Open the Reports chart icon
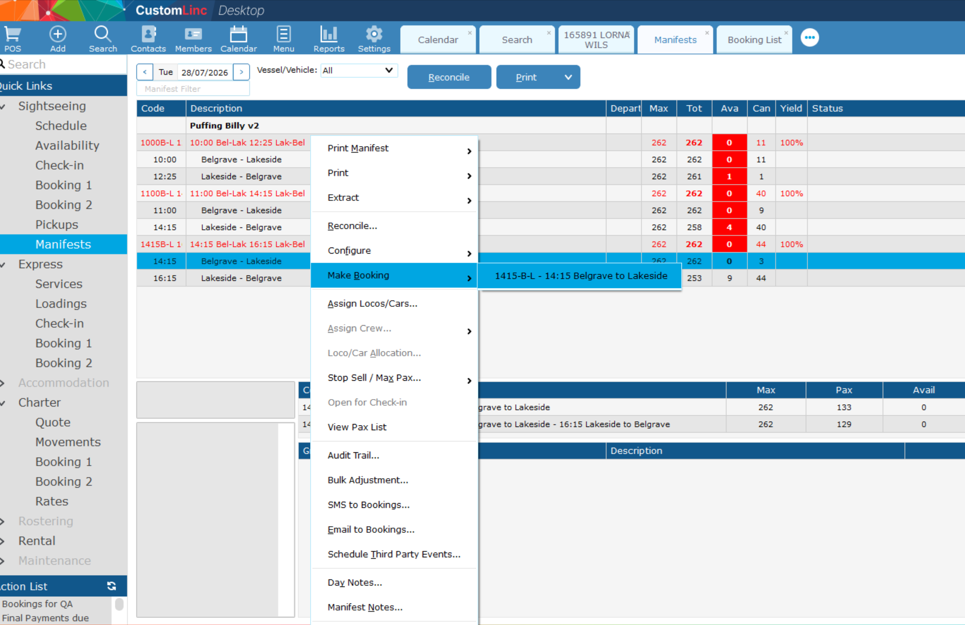The image size is (965, 625). point(329,38)
